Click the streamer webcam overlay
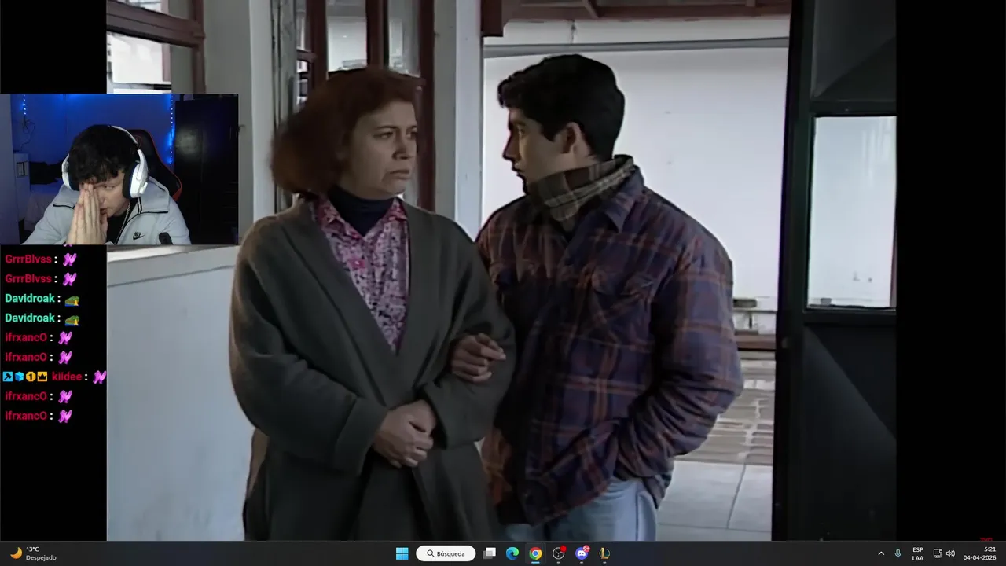 point(119,169)
